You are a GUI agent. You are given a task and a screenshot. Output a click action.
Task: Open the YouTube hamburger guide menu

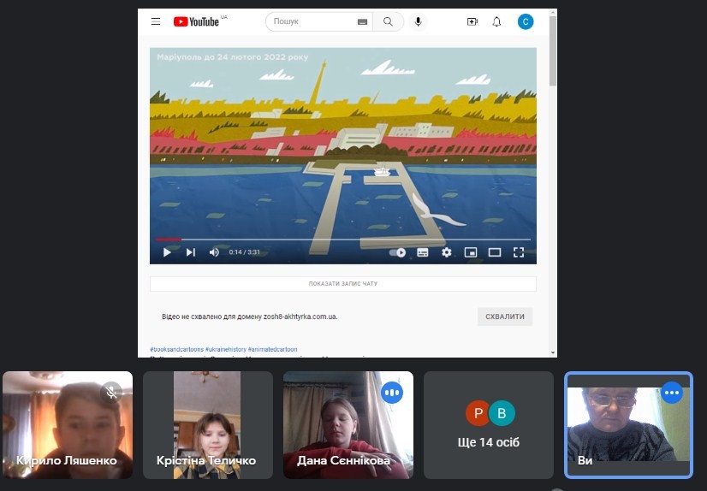(x=156, y=21)
